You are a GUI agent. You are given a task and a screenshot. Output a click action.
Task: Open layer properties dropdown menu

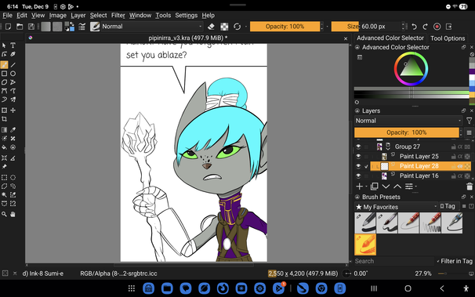[x=411, y=187]
